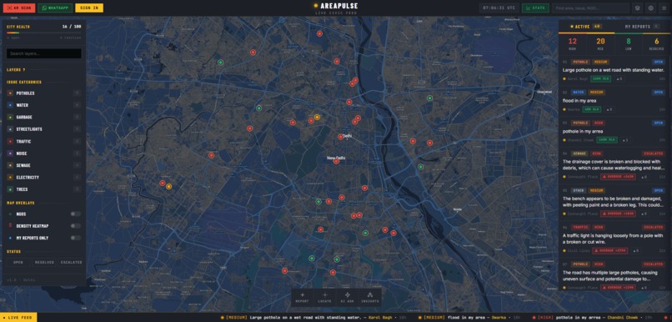Open the Stats chart panel
This screenshot has height=322, width=672.
(535, 8)
